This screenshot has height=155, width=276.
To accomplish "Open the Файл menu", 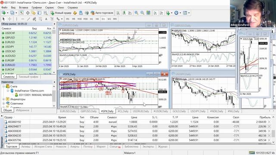I will 4,8.
